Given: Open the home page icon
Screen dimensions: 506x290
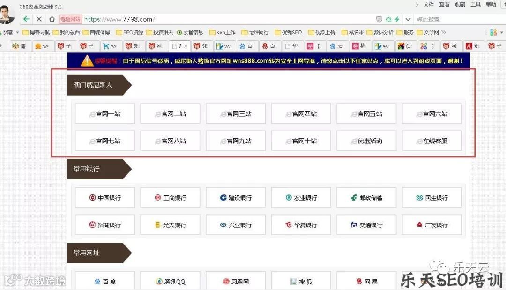Looking at the screenshot, I should pos(52,19).
